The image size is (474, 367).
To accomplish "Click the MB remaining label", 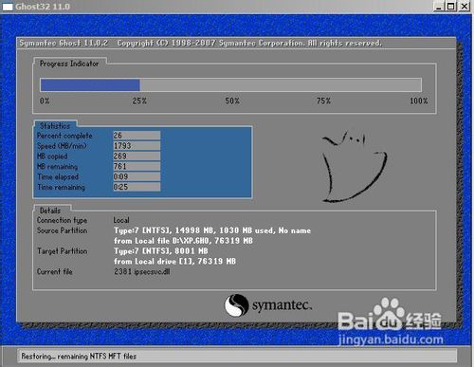I will (57, 167).
